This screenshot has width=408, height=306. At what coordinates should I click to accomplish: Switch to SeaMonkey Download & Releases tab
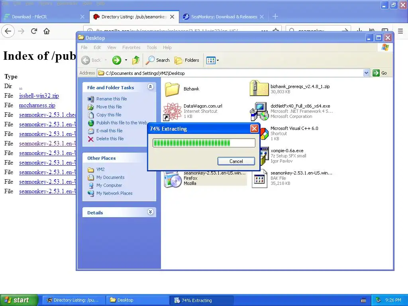tap(224, 17)
